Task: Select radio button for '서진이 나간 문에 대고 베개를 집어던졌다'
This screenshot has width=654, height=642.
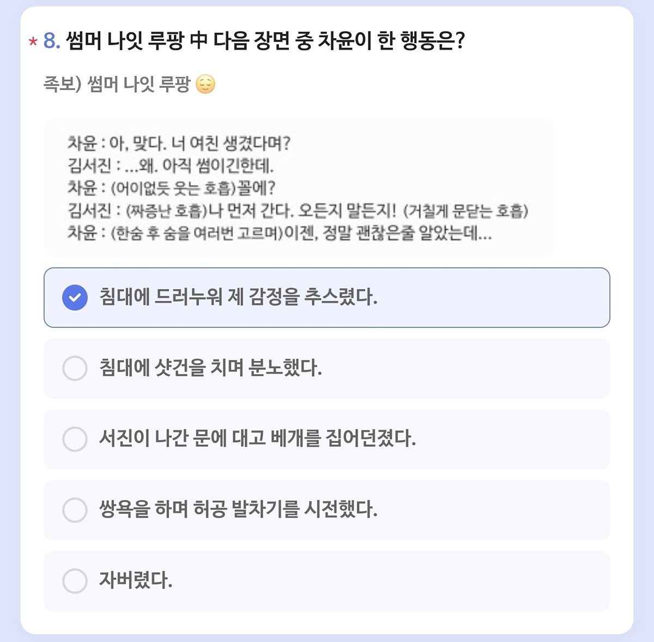Action: point(75,439)
